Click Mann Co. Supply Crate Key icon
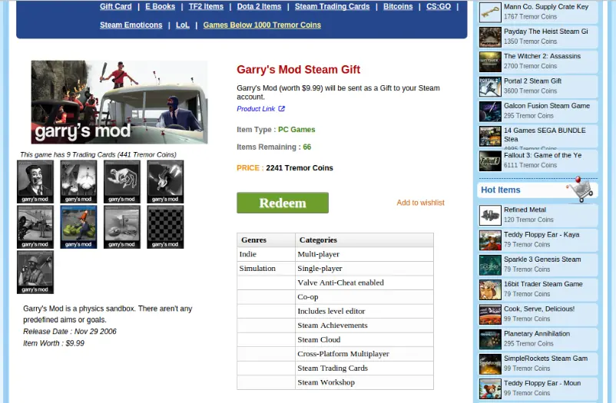The width and height of the screenshot is (616, 403). 490,12
